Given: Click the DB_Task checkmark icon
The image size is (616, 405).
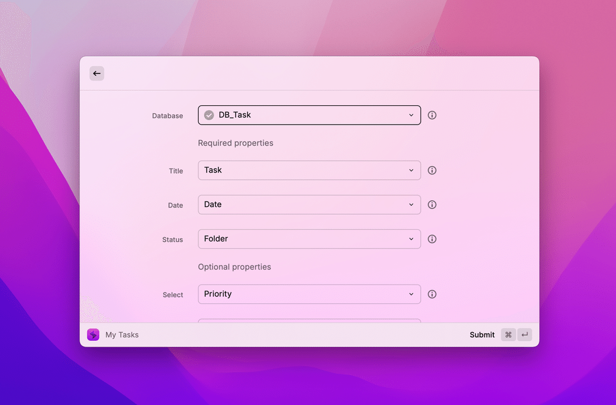Looking at the screenshot, I should [x=209, y=115].
